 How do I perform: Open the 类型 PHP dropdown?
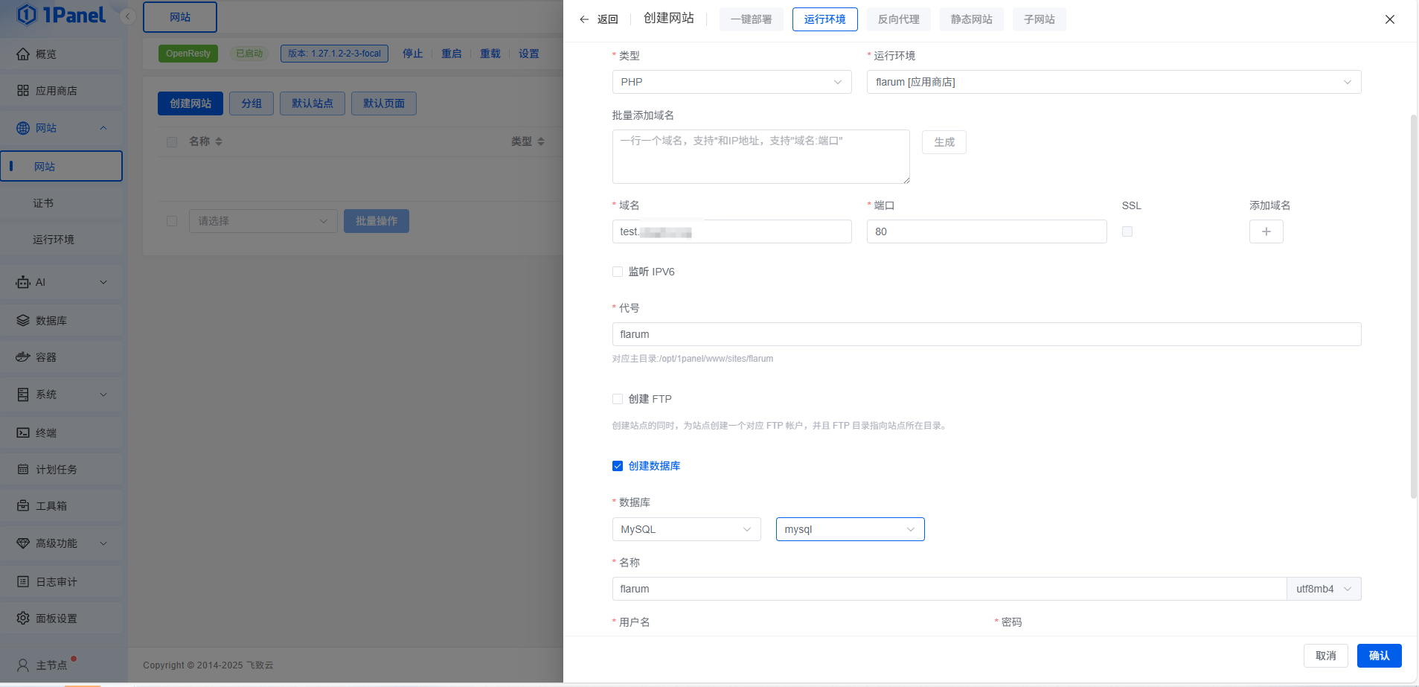(x=731, y=82)
